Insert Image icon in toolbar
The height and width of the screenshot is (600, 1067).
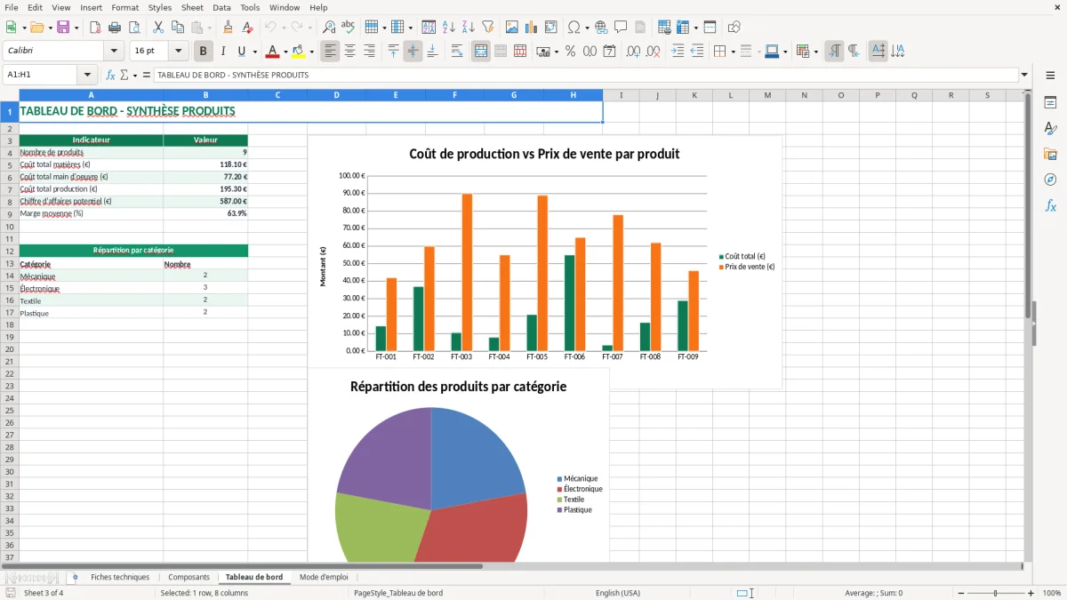point(512,28)
